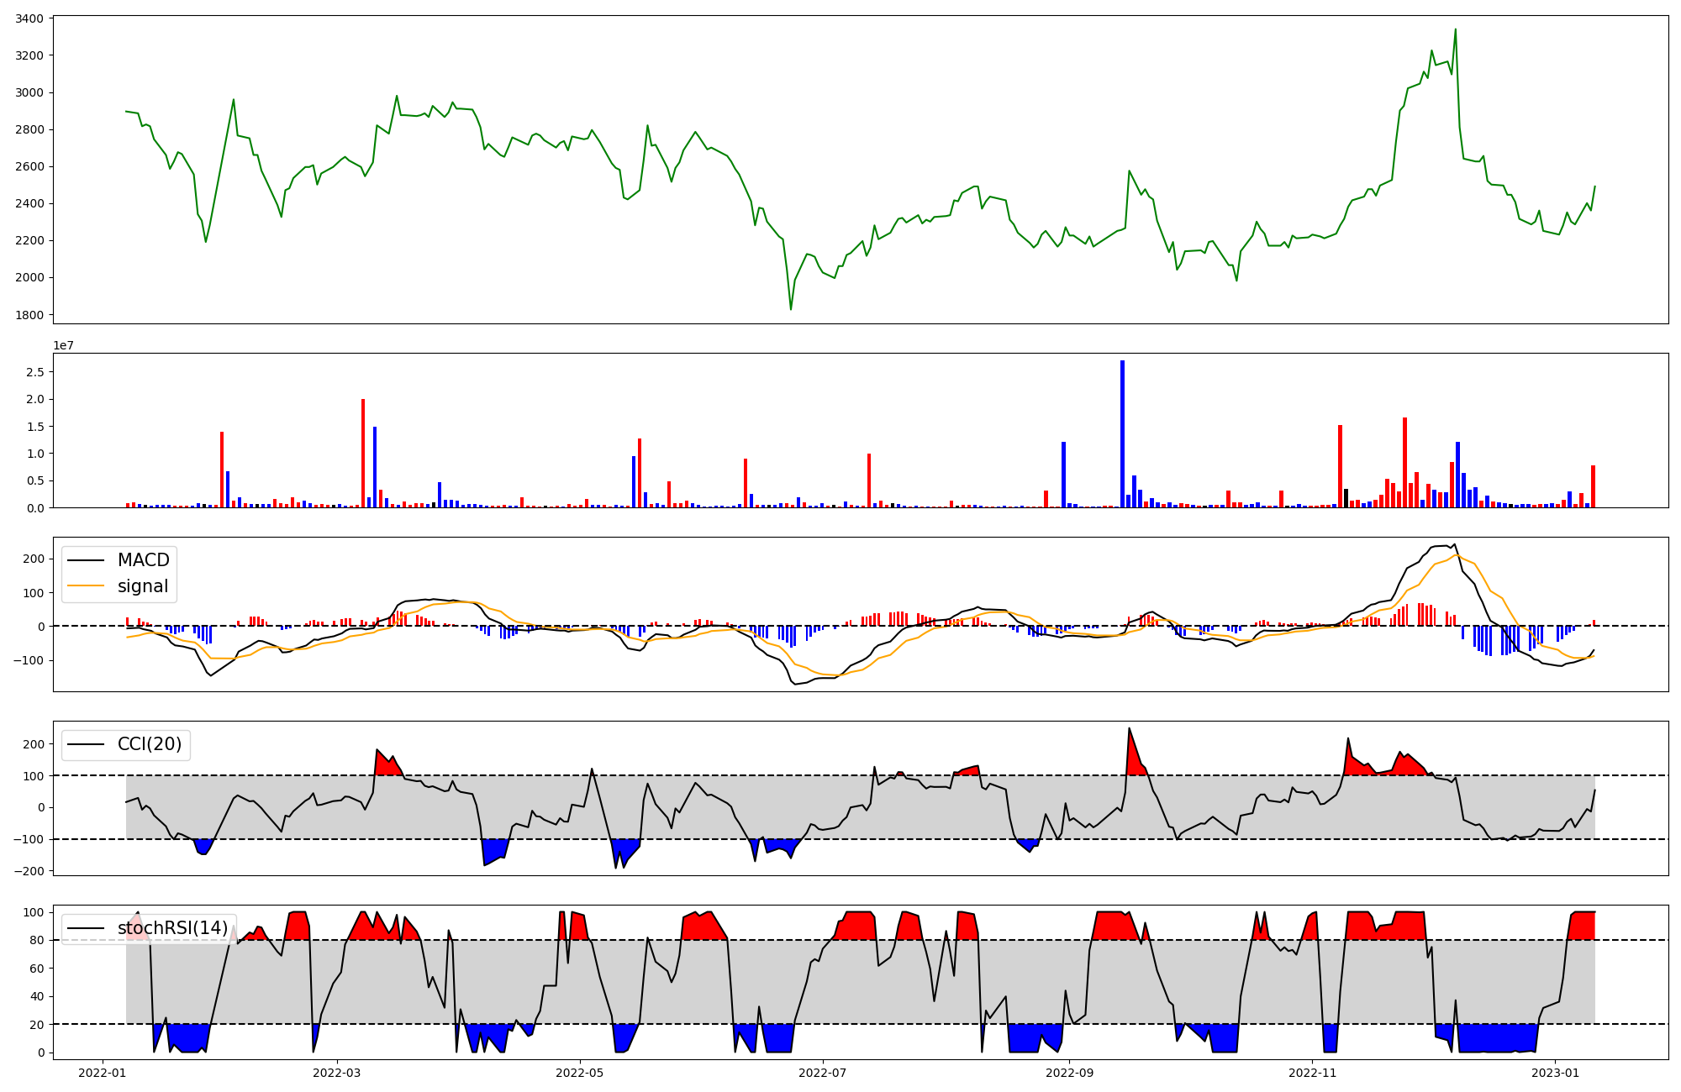The width and height of the screenshot is (1681, 1092).
Task: Click the 2022-05 date tick label
Action: point(579,1073)
